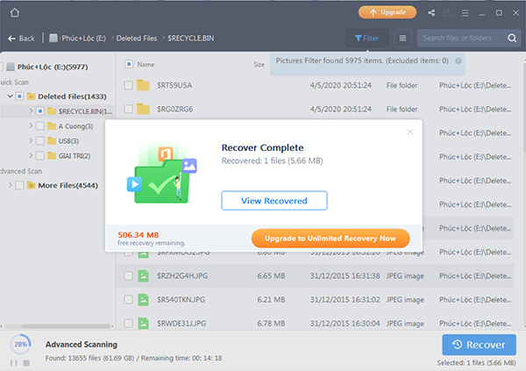Screen dimensions: 526x371
Task: Go to the Home screen icon
Action: pyautogui.click(x=15, y=13)
